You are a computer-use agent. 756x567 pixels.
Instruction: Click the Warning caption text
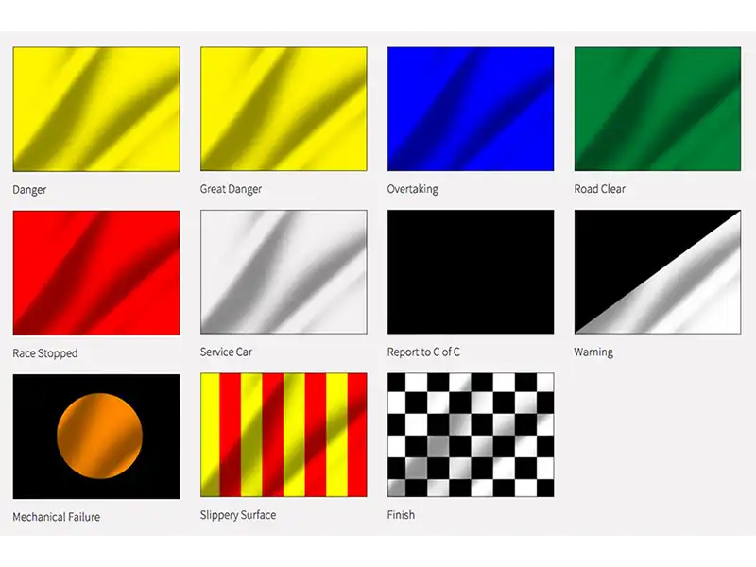tap(593, 352)
